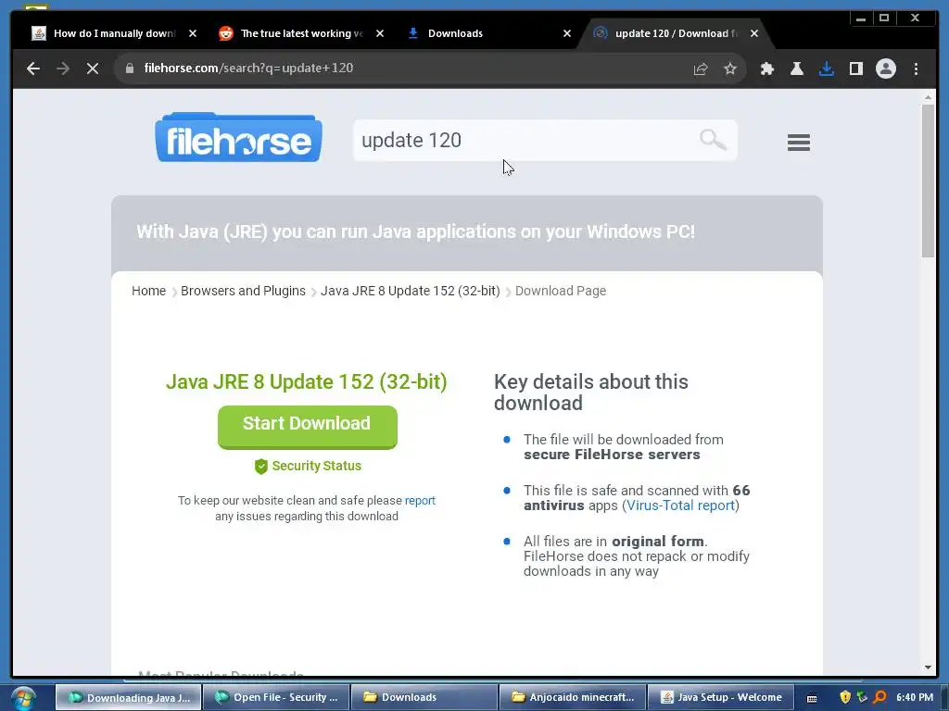
Task: Bookmark this page with the star
Action: (x=730, y=69)
